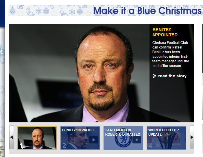
Task: Click the large Benitez feature photo
Action: point(79,73)
